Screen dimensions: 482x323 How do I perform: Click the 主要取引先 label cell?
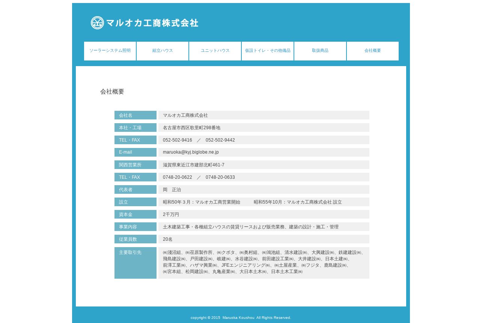pyautogui.click(x=136, y=263)
